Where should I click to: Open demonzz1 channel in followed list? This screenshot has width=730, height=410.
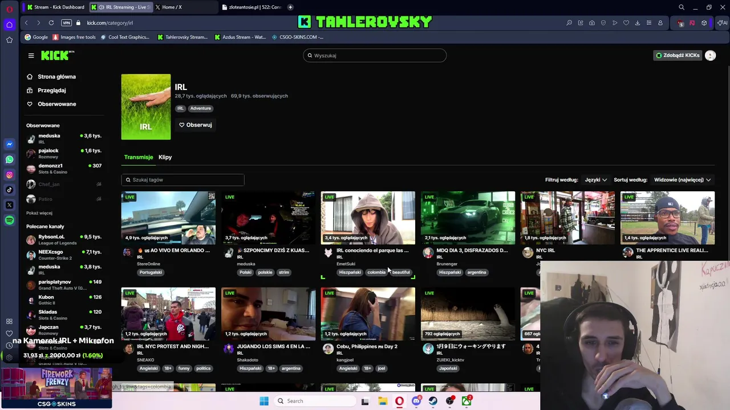64,169
